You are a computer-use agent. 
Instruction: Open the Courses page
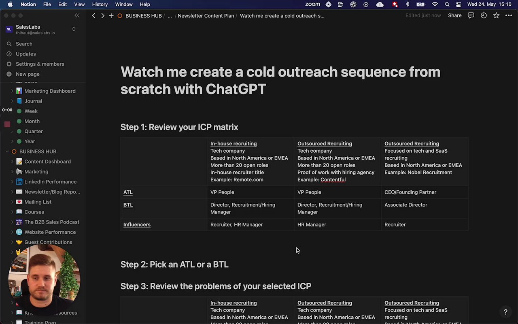click(x=34, y=212)
